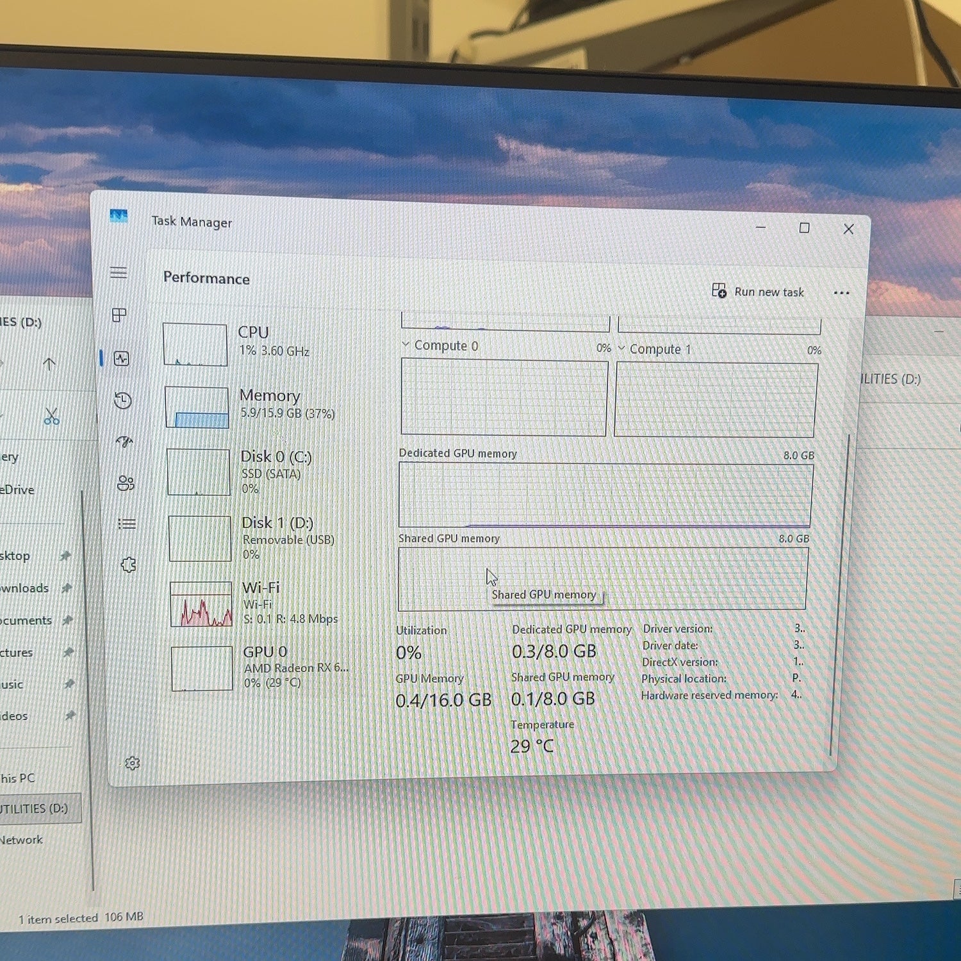The height and width of the screenshot is (961, 961).
Task: Click the Compute 0 usage graph
Action: (504, 397)
